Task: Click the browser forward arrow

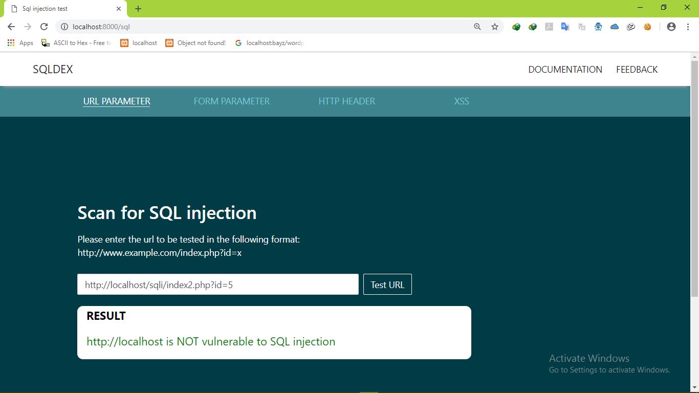Action: click(x=28, y=27)
